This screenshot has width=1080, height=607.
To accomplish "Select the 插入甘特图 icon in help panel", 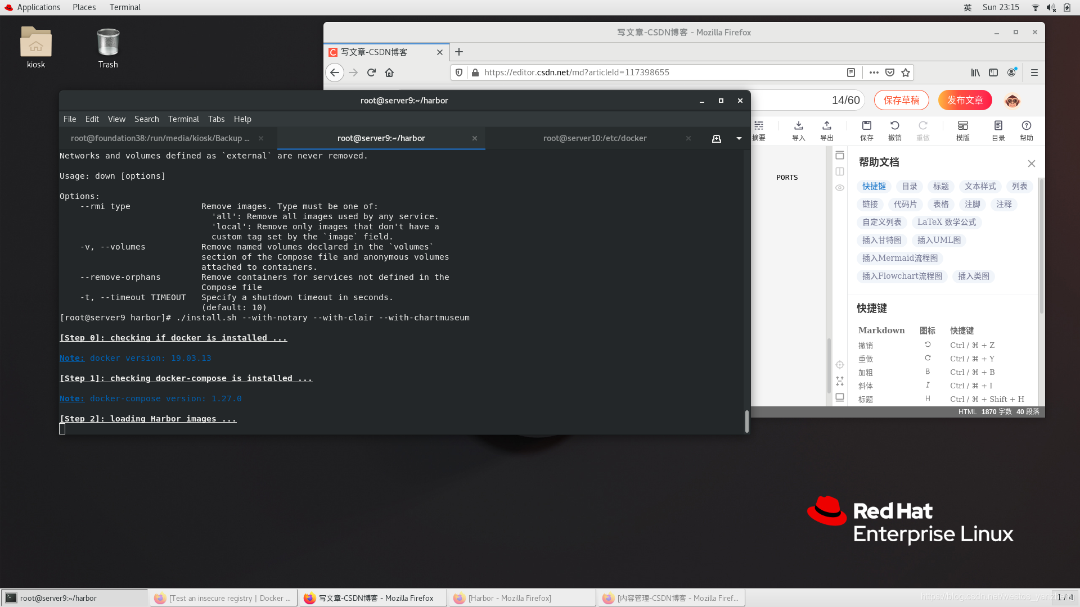I will tap(881, 239).
